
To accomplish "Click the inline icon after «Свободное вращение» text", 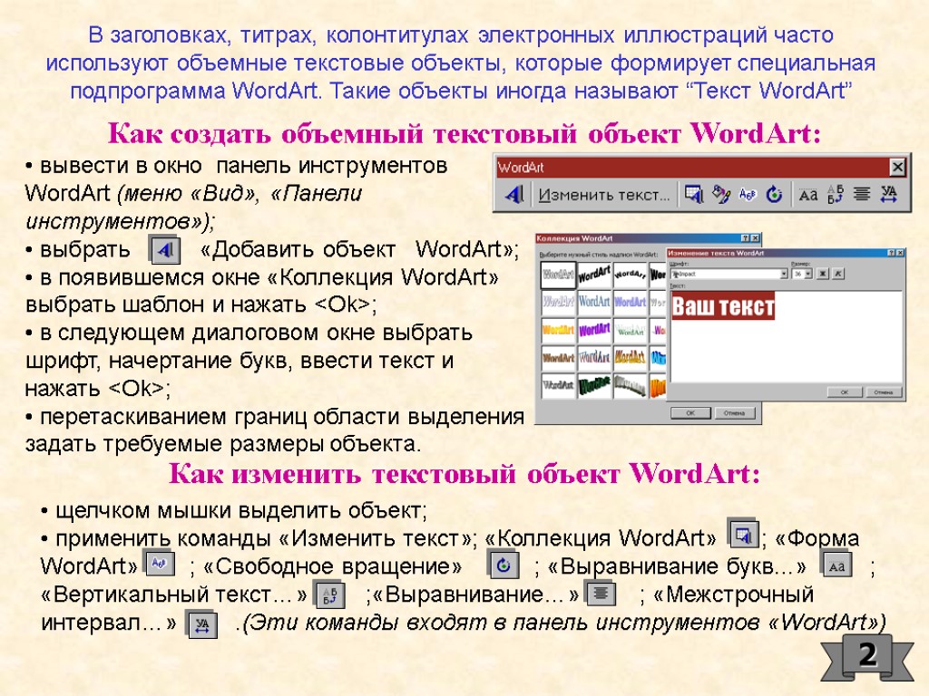I will point(503,565).
